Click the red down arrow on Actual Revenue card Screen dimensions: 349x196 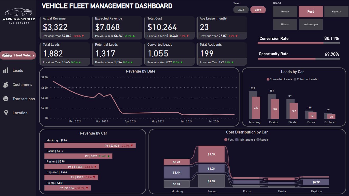(x=83, y=36)
